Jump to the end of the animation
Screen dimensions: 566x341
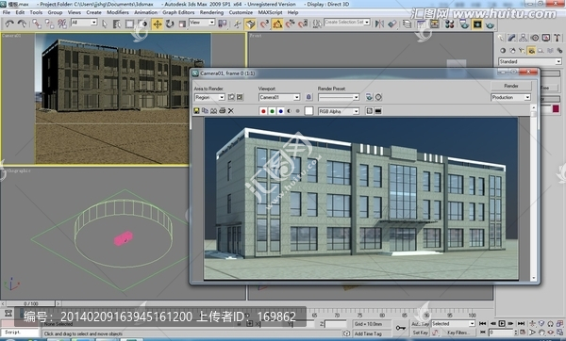pyautogui.click(x=521, y=324)
